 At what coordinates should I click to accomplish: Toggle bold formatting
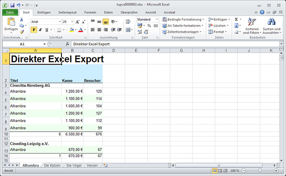tap(34, 30)
